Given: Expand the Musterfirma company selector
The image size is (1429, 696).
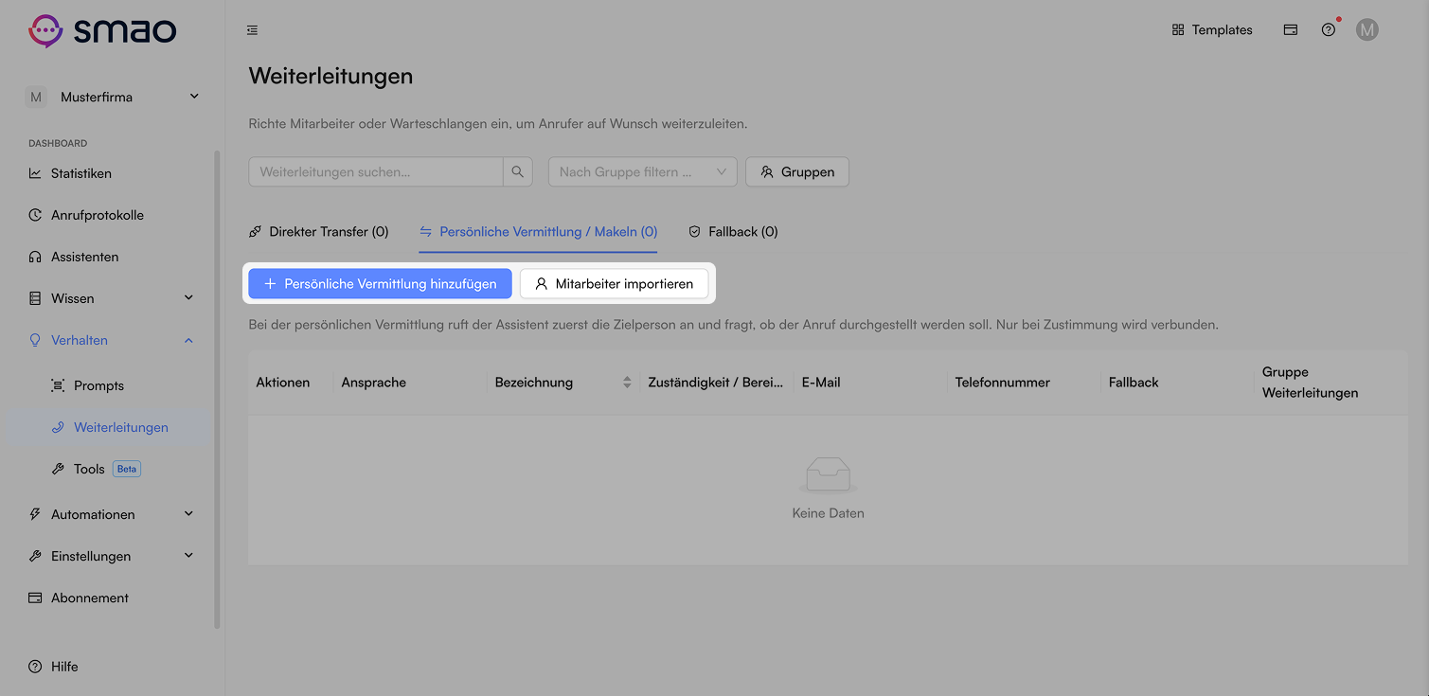Looking at the screenshot, I should pos(113,97).
